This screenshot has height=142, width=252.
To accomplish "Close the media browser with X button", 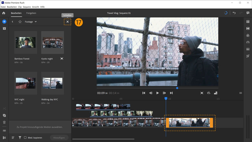I will (x=67, y=22).
